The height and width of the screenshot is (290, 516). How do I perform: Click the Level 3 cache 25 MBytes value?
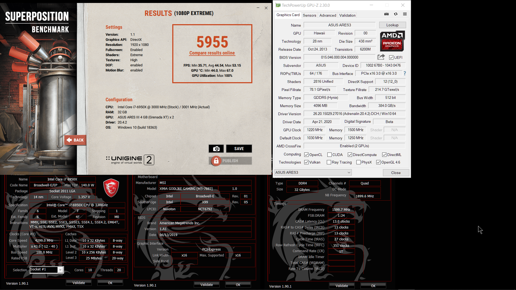click(x=94, y=258)
